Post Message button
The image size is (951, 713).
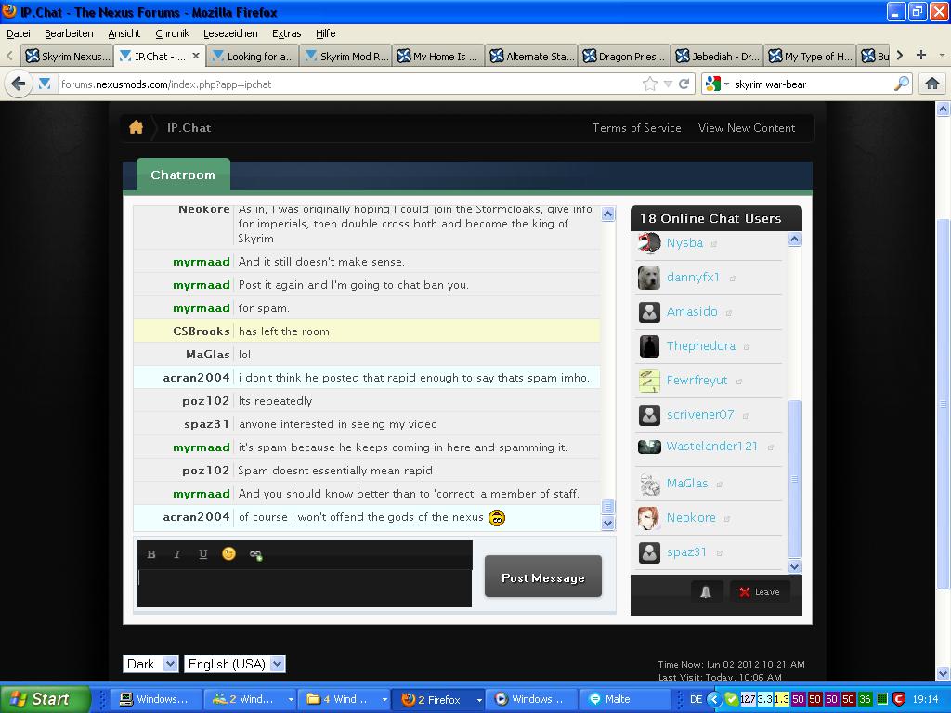[542, 577]
